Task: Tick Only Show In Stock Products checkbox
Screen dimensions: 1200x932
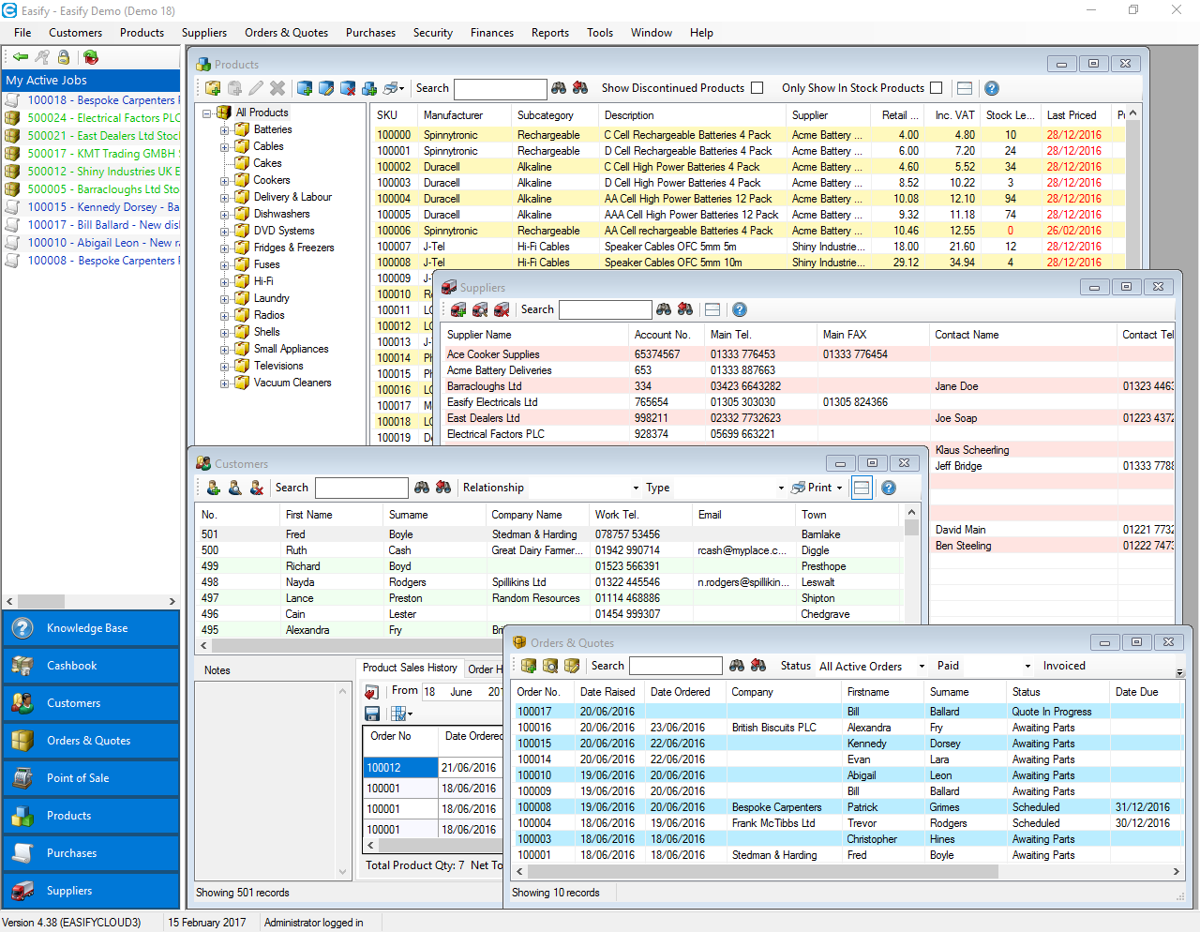Action: click(x=936, y=88)
